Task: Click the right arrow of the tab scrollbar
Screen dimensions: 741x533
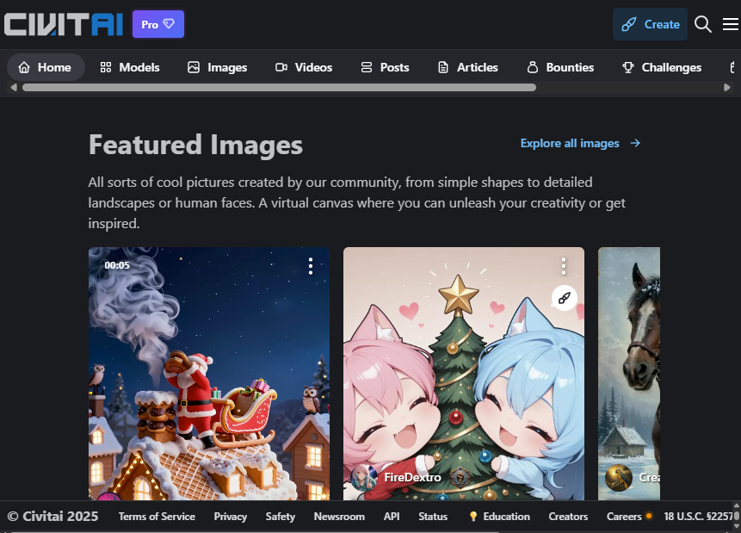Action: click(728, 87)
